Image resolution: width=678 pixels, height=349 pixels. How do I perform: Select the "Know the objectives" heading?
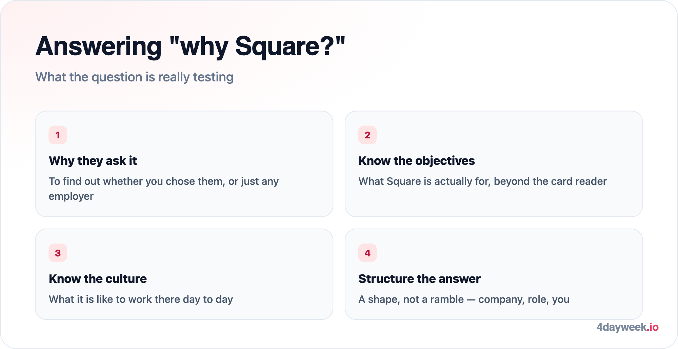417,161
